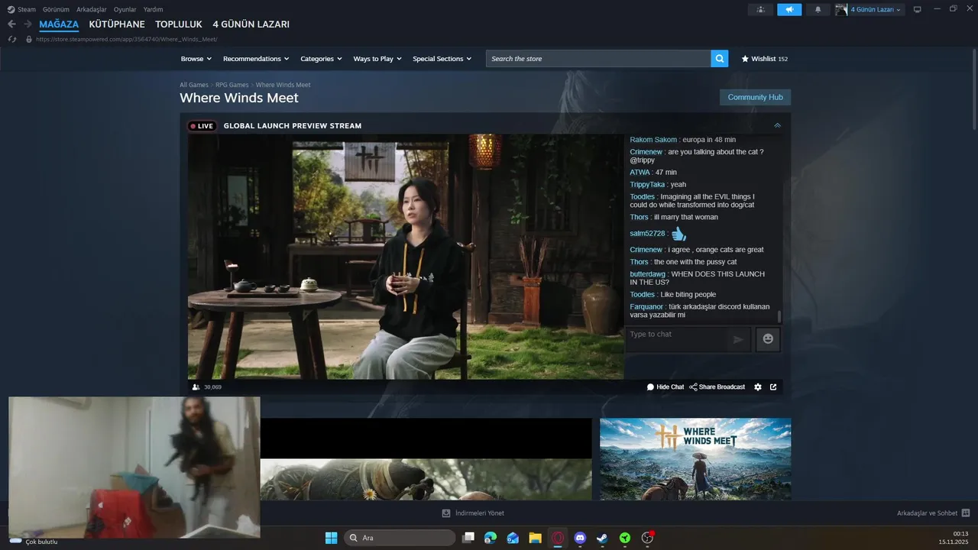Open the All Games breadcrumb
Image resolution: width=978 pixels, height=550 pixels.
194,85
